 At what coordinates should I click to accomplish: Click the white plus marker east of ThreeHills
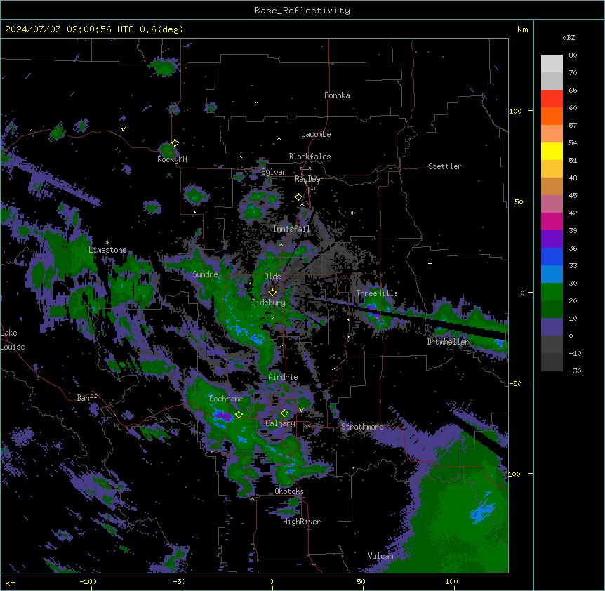[x=430, y=263]
